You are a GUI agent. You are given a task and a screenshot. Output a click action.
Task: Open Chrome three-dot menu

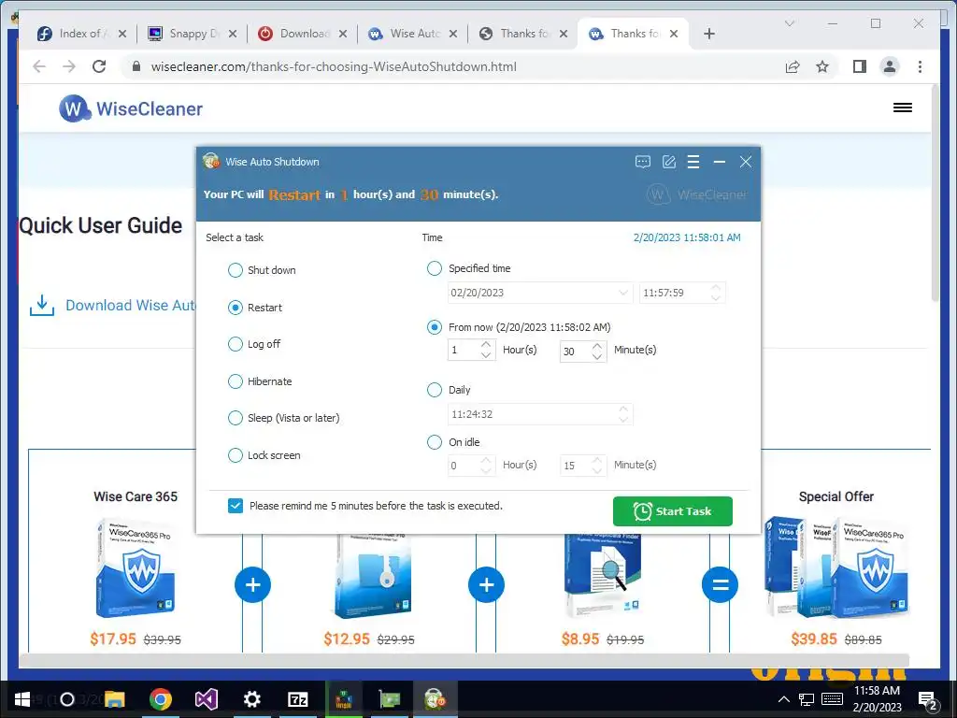920,66
